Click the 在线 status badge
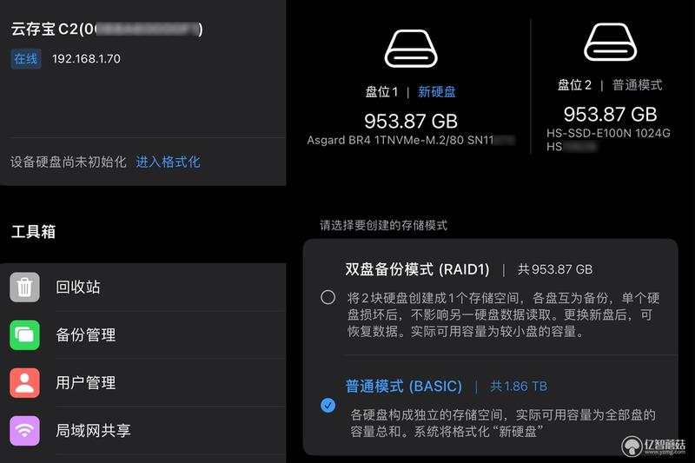 26,58
